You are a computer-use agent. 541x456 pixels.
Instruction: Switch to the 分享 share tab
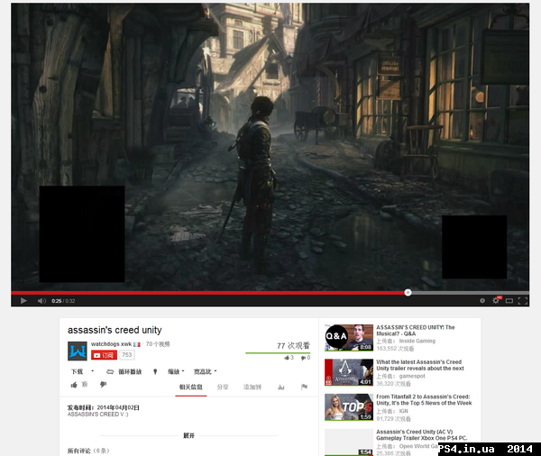(x=223, y=387)
